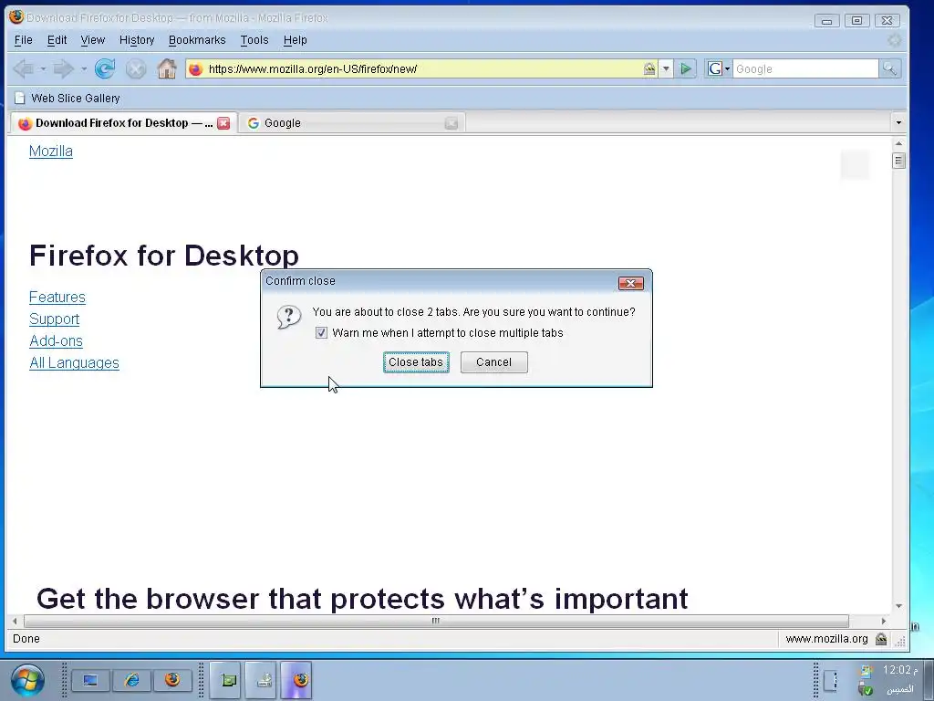Open the History menu
Image resolution: width=934 pixels, height=701 pixels.
[x=137, y=40]
